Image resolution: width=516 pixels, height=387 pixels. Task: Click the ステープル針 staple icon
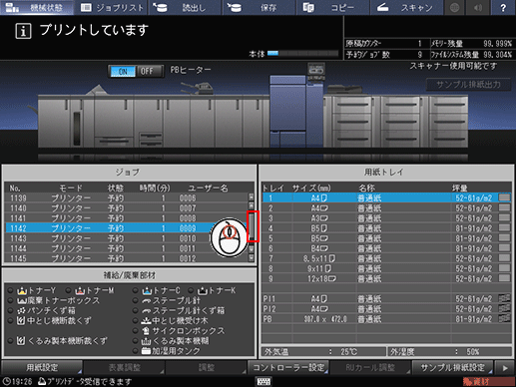coord(147,301)
